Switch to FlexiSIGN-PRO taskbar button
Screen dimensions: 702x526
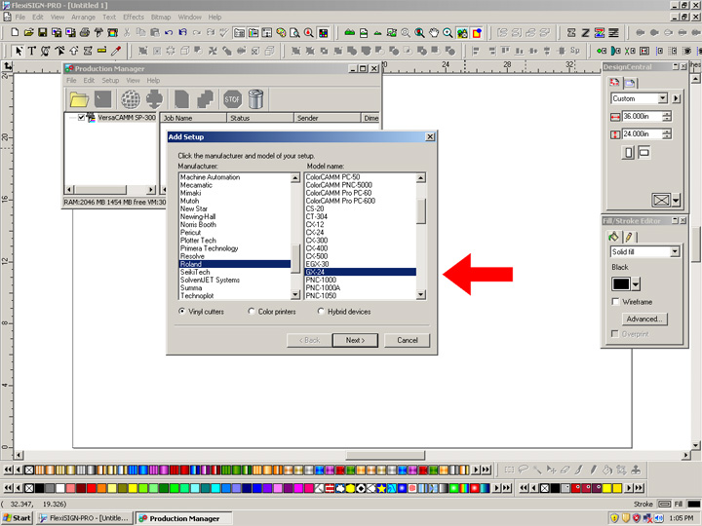pos(85,518)
